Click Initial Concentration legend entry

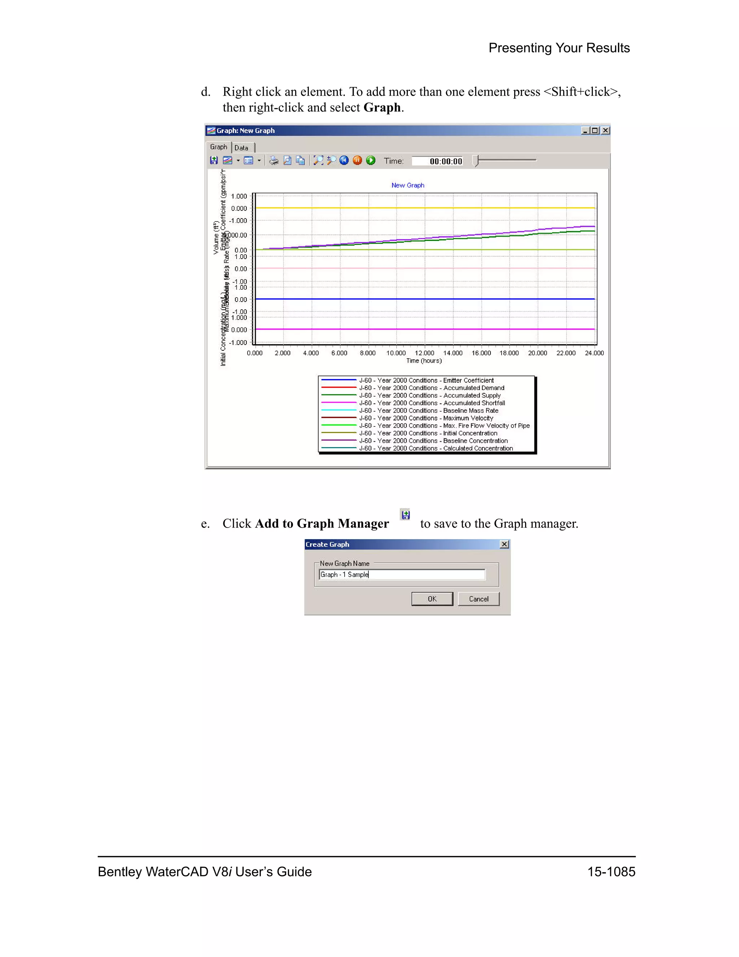pos(409,433)
